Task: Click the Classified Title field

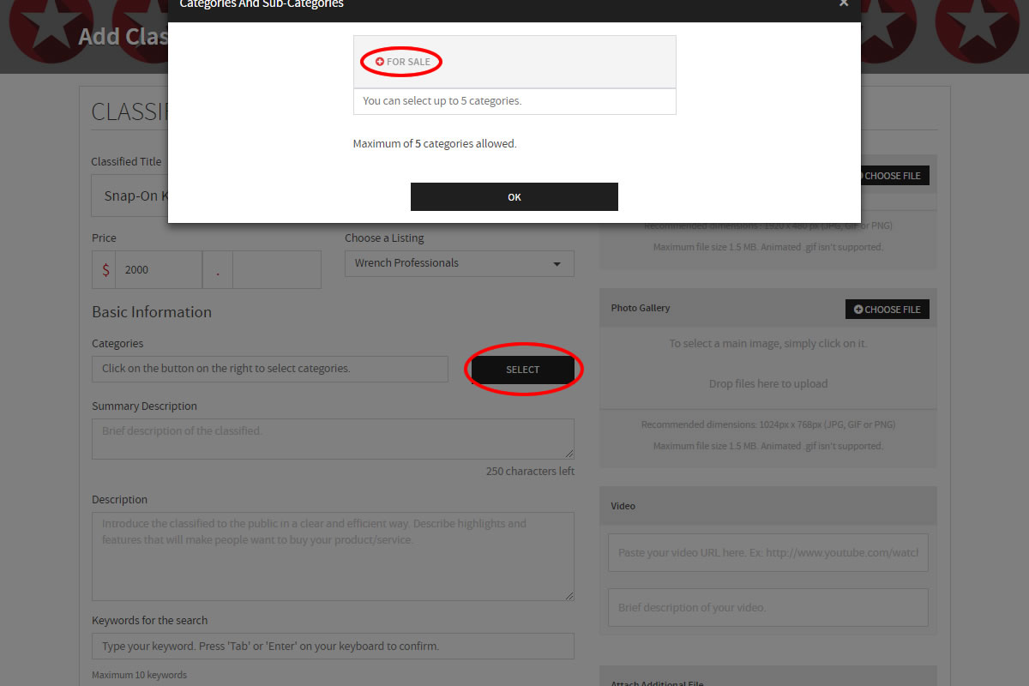Action: (x=129, y=196)
